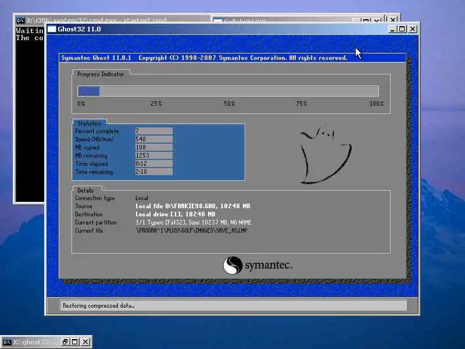This screenshot has width=465, height=349.
Task: Click the Symantec logo icon
Action: [232, 265]
